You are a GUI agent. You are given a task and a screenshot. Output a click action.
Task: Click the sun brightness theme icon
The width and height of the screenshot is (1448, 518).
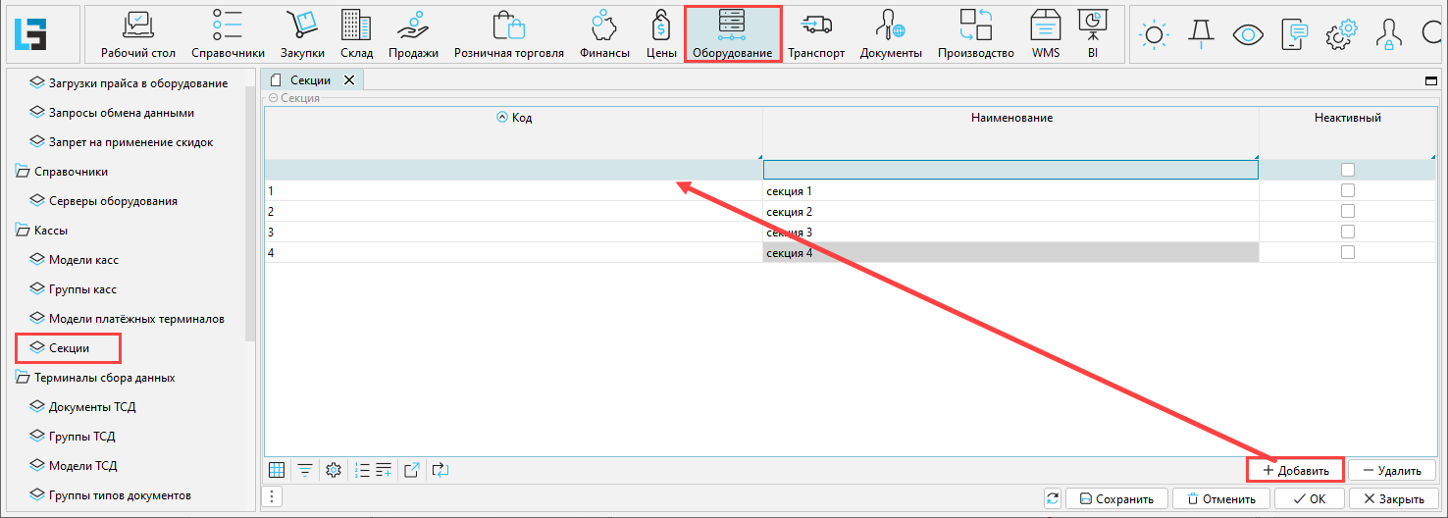pos(1154,34)
